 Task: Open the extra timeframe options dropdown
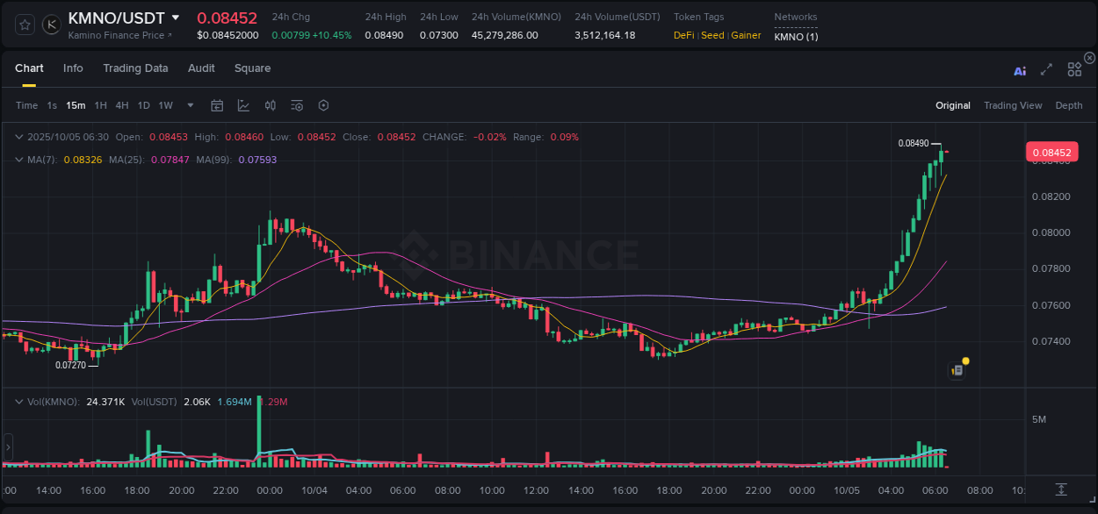click(190, 105)
